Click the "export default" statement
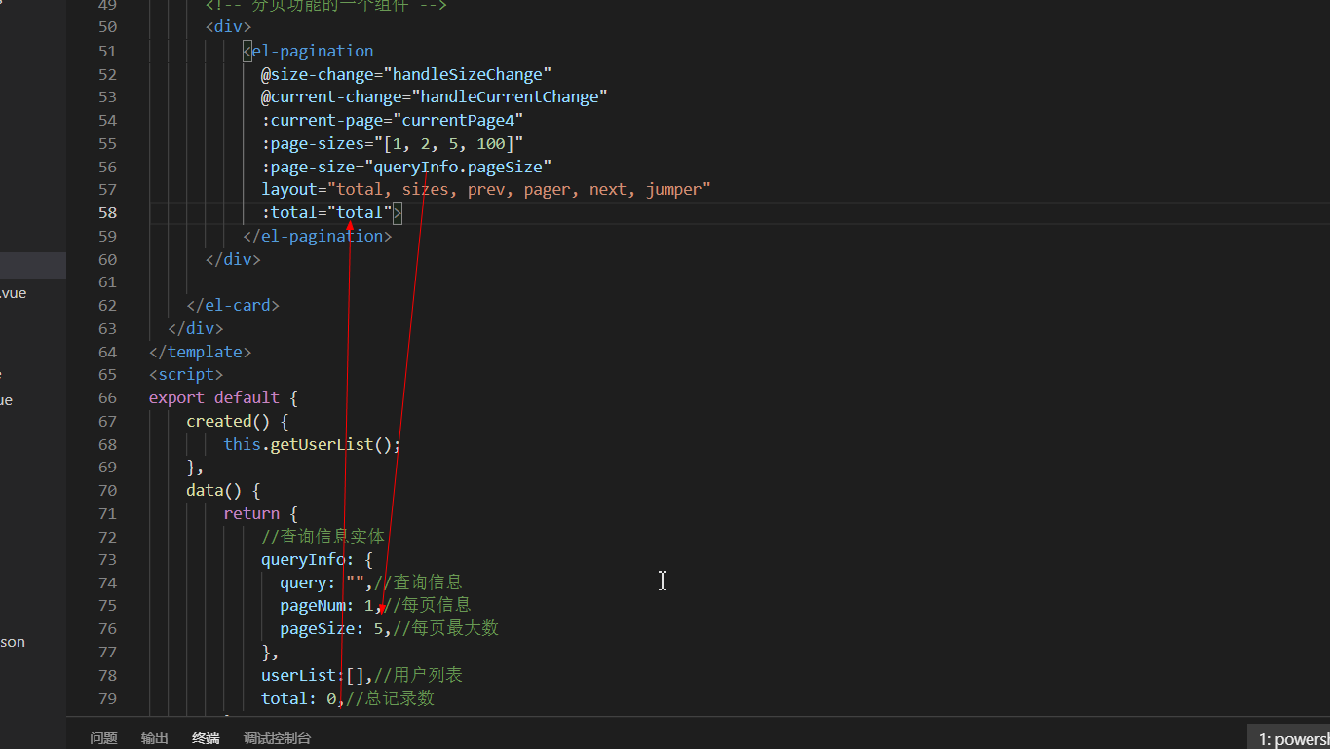Image resolution: width=1330 pixels, height=749 pixels. pos(214,397)
